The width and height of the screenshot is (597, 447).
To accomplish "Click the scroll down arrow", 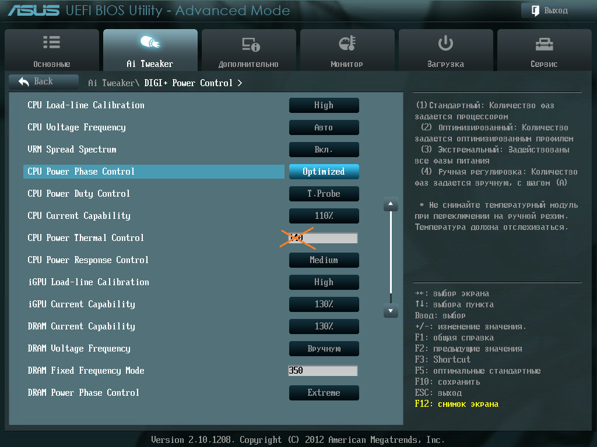I will (x=391, y=311).
